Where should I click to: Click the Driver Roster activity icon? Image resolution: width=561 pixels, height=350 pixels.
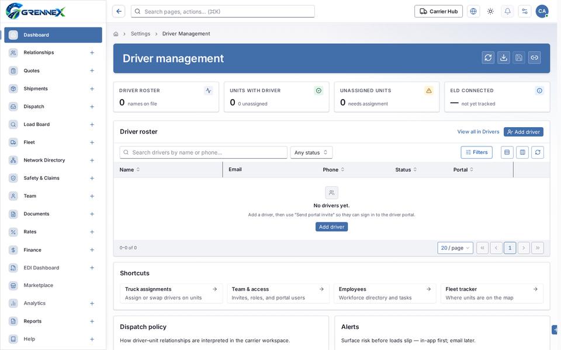[x=209, y=91]
